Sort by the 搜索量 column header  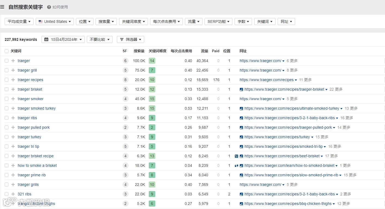point(139,51)
